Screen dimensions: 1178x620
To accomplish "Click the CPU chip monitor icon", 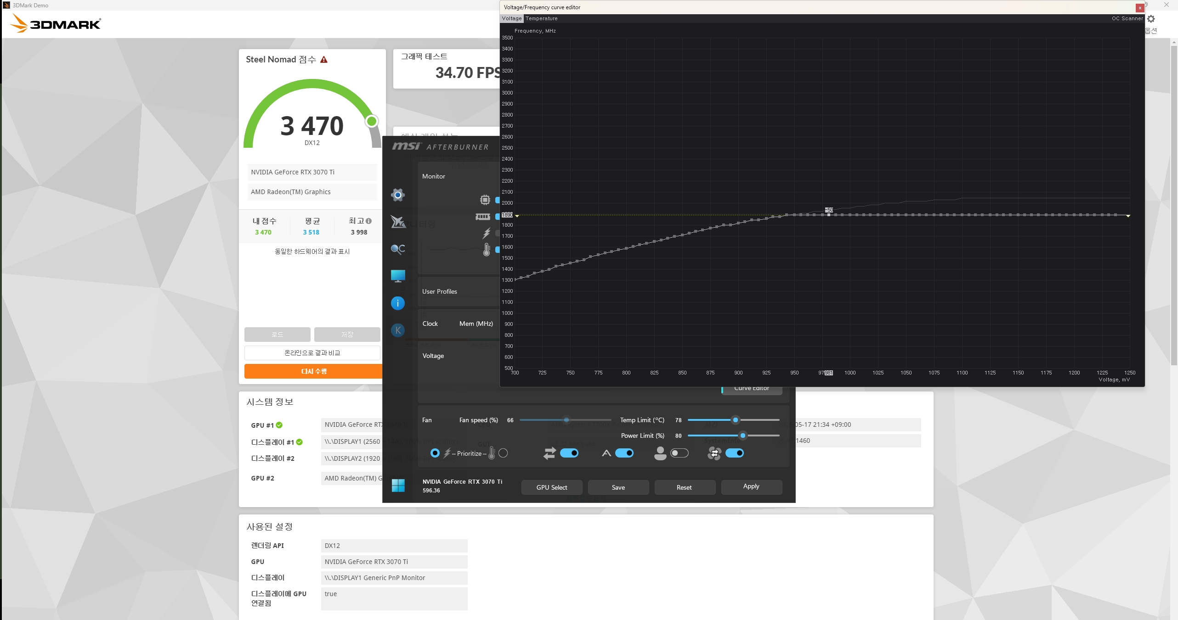I will pyautogui.click(x=485, y=200).
